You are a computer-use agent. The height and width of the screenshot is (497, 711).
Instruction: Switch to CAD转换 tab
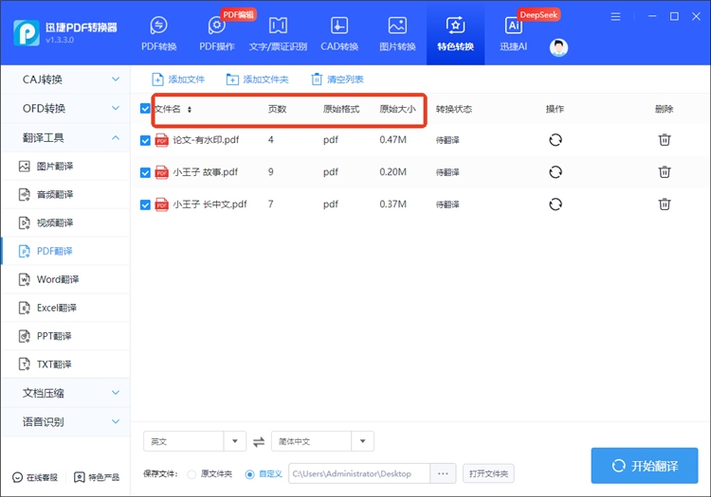(339, 33)
